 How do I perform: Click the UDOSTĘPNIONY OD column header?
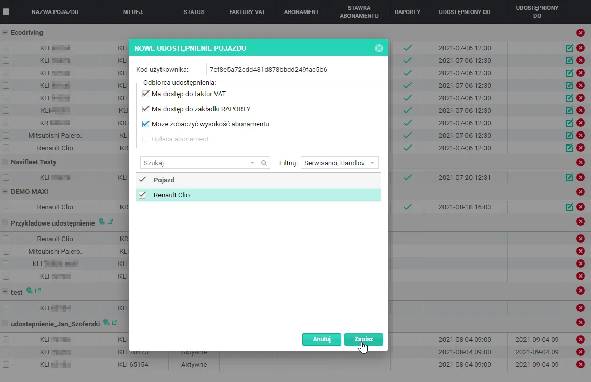[464, 12]
